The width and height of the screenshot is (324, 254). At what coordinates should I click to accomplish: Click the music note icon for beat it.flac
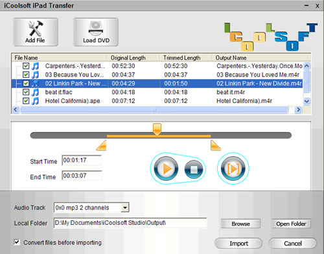coord(35,92)
